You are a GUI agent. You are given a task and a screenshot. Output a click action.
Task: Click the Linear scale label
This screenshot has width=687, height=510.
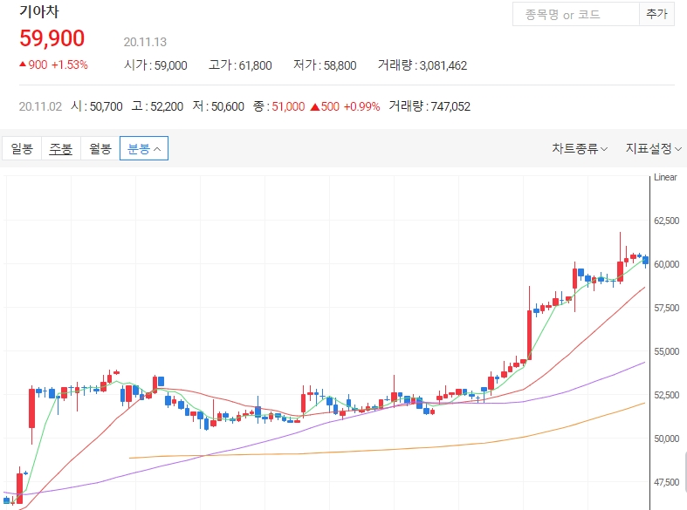[665, 177]
